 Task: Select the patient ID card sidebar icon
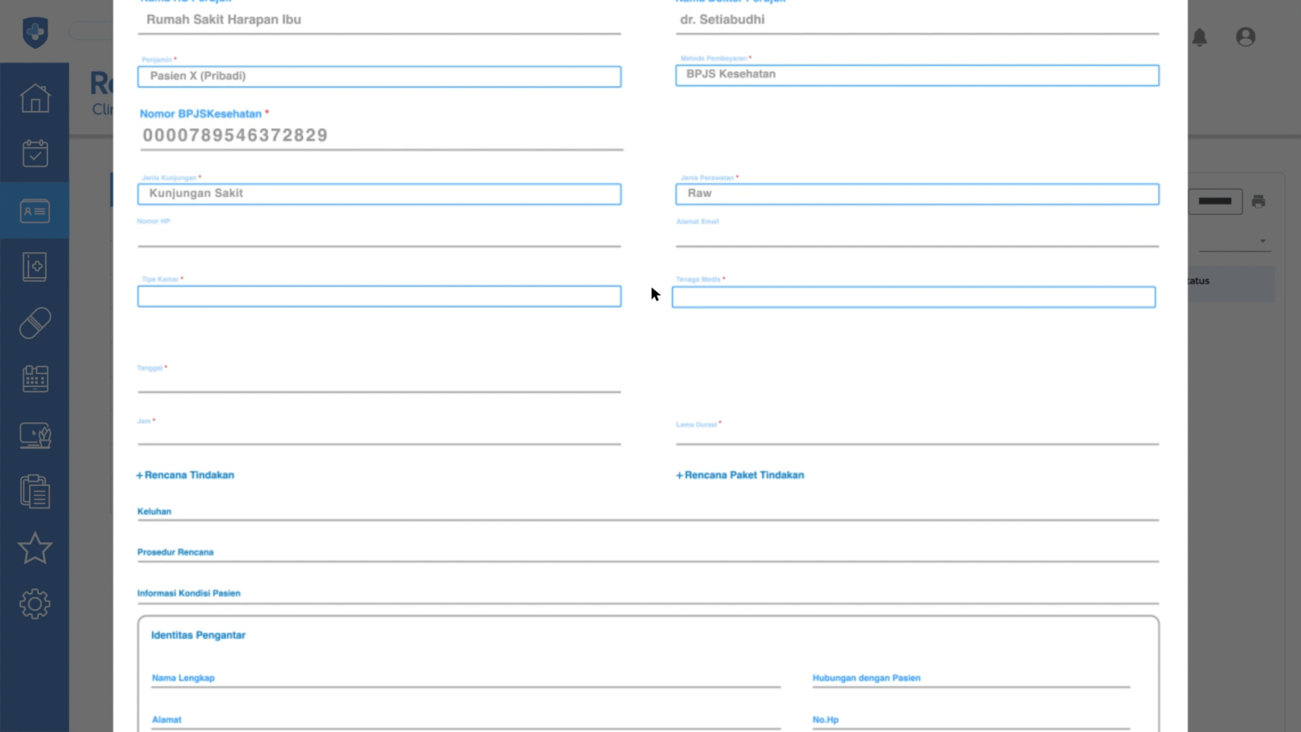coord(35,210)
